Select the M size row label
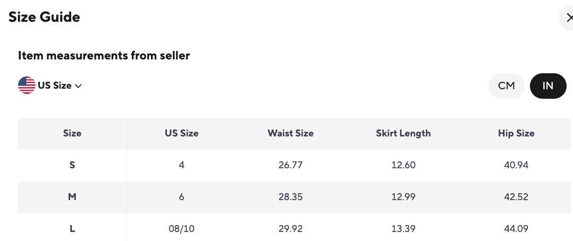Viewport: 573px width, 241px height. click(72, 197)
